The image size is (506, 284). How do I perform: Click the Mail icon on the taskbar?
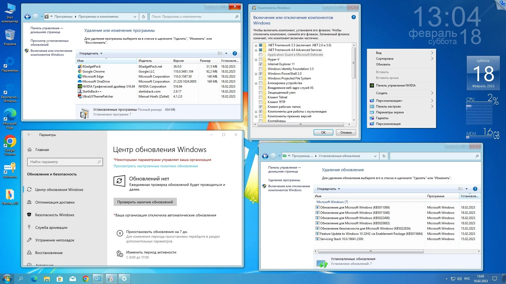[73, 279]
